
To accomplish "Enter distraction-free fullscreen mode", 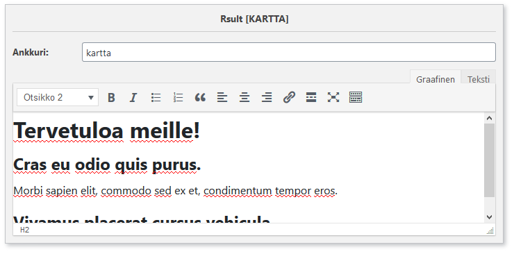I will click(x=333, y=98).
